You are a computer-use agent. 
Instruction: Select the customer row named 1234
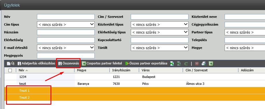135,77
